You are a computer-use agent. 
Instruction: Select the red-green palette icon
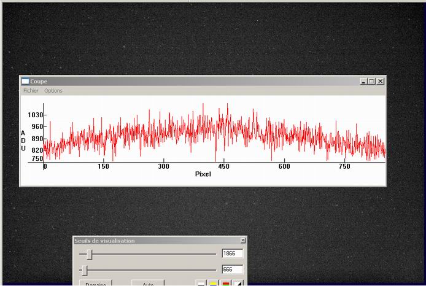coord(226,284)
